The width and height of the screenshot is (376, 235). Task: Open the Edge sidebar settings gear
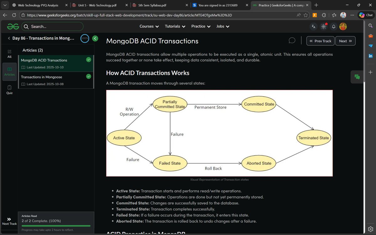370,228
